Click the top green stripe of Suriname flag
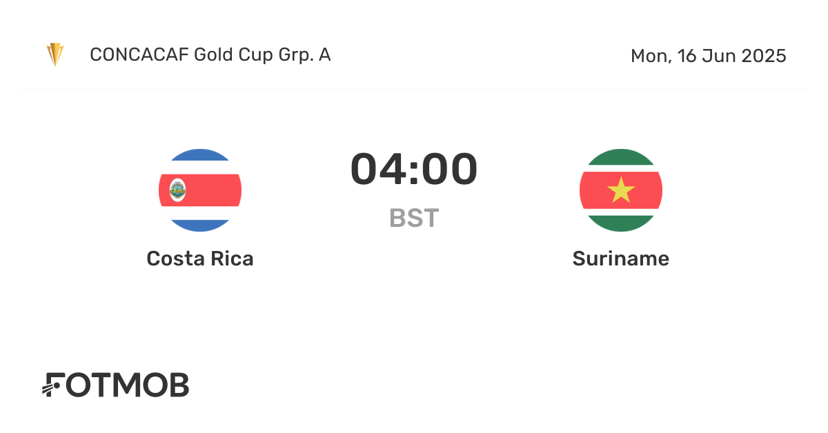Screen dimensions: 828x433 [x=621, y=158]
